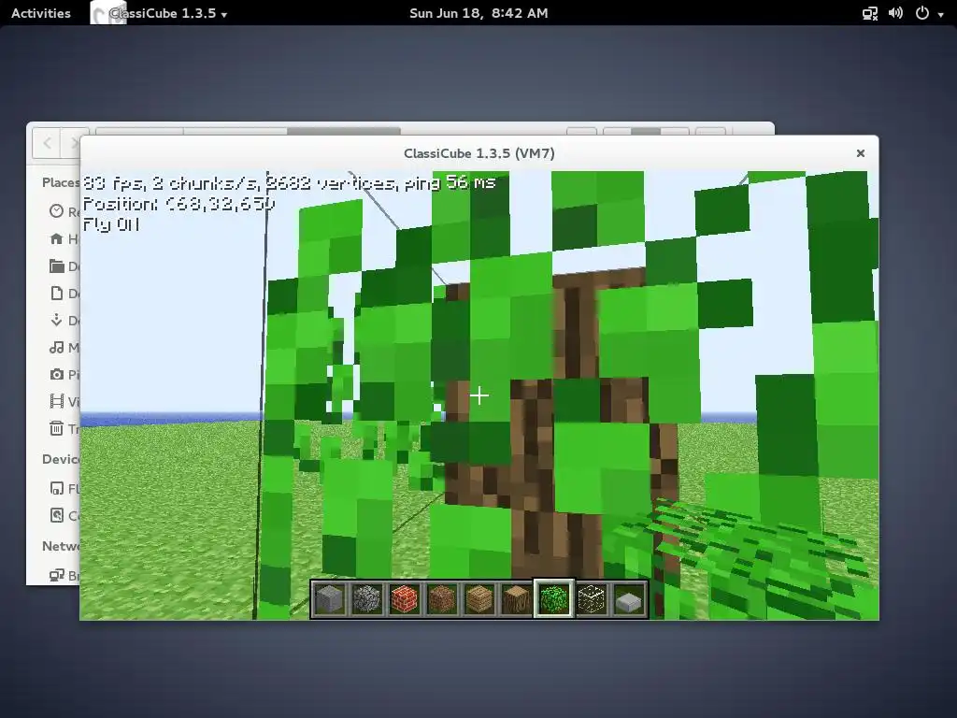Click the volume icon in top bar
The image size is (957, 718).
click(895, 13)
